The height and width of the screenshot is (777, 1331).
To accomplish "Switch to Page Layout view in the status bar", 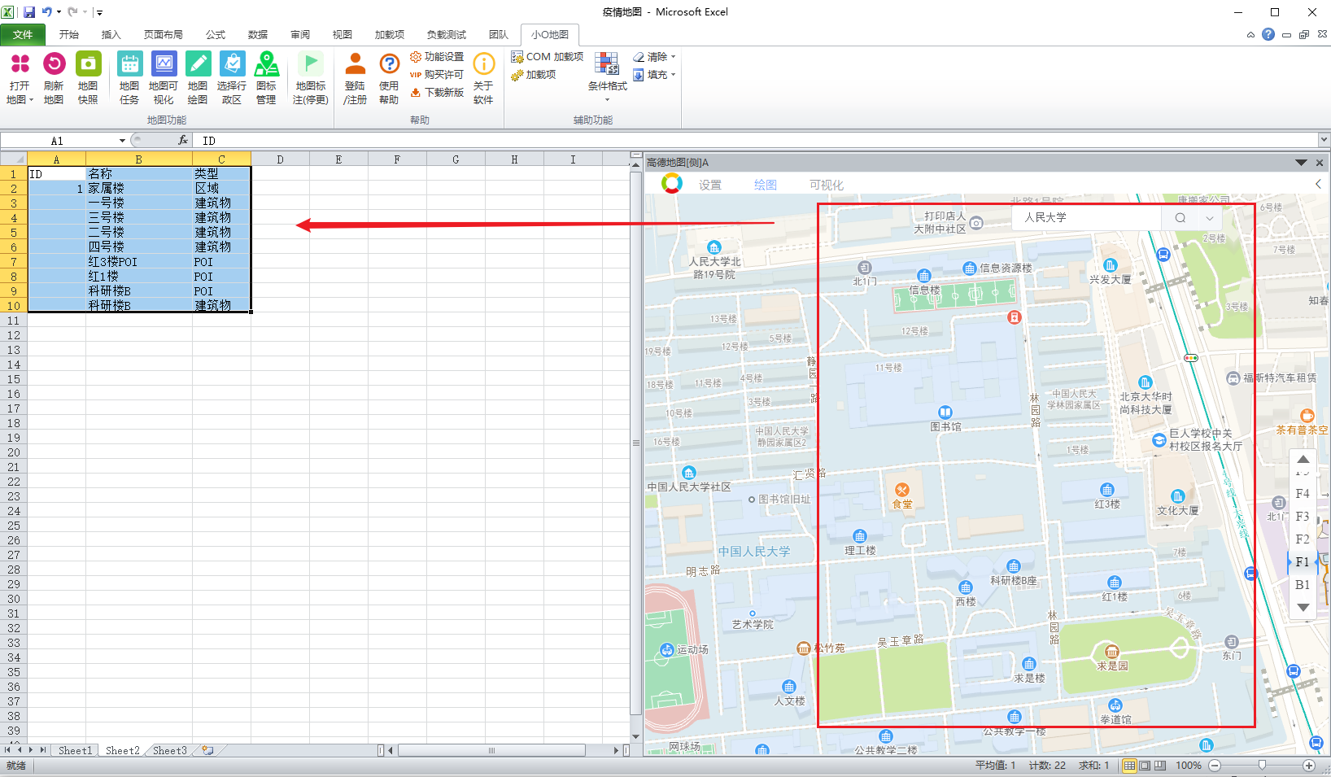I will (x=1145, y=766).
